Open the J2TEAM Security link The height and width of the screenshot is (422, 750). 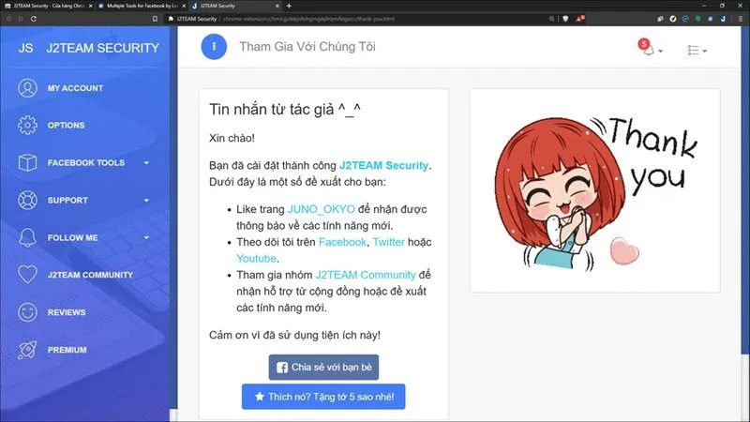[383, 166]
